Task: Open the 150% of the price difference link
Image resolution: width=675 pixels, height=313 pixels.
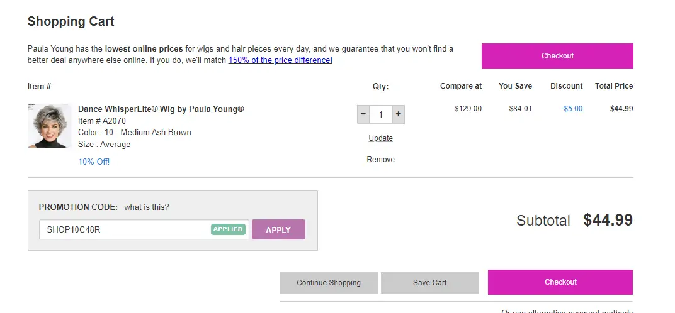Action: [280, 60]
